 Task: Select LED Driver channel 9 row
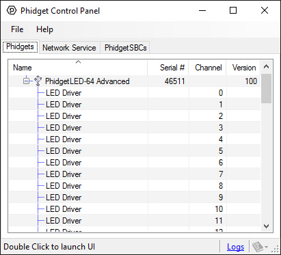(135, 198)
